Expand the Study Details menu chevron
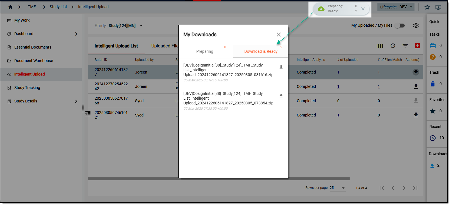Screen dimensions: 451x206 point(76,101)
